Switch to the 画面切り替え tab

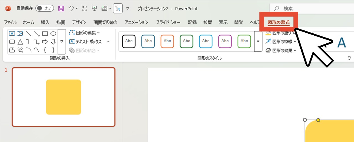coord(105,22)
